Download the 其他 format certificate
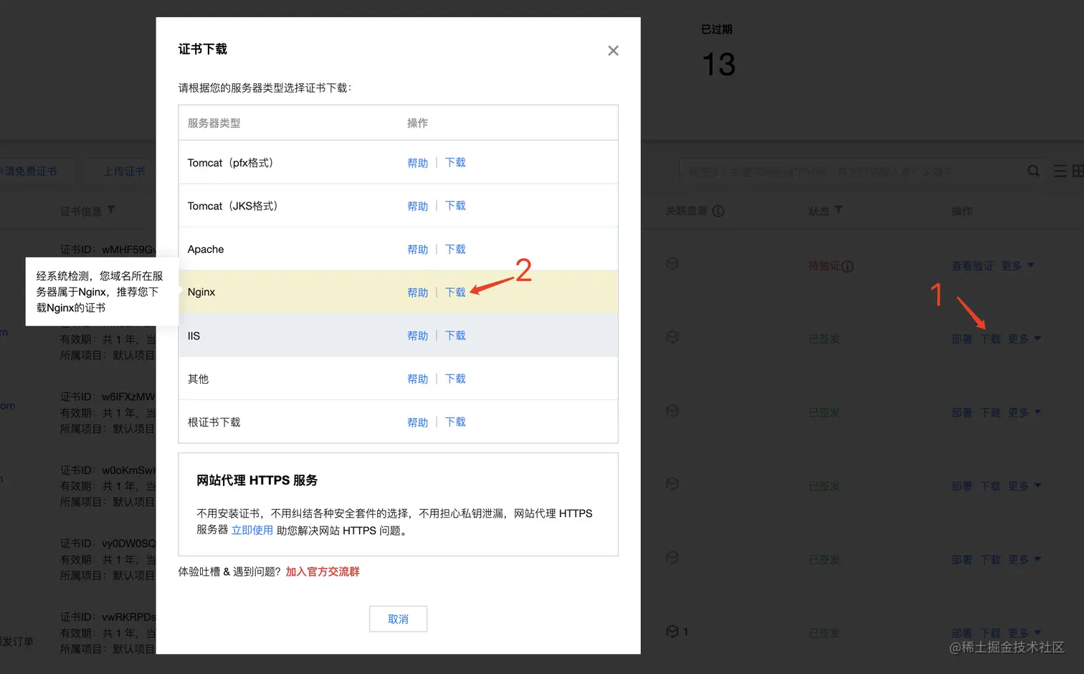The width and height of the screenshot is (1084, 674). pyautogui.click(x=455, y=379)
